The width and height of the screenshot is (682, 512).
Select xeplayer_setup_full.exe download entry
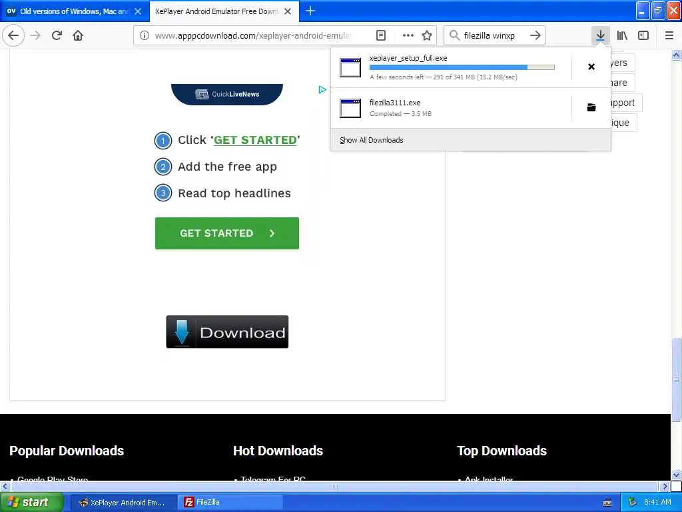click(x=451, y=67)
